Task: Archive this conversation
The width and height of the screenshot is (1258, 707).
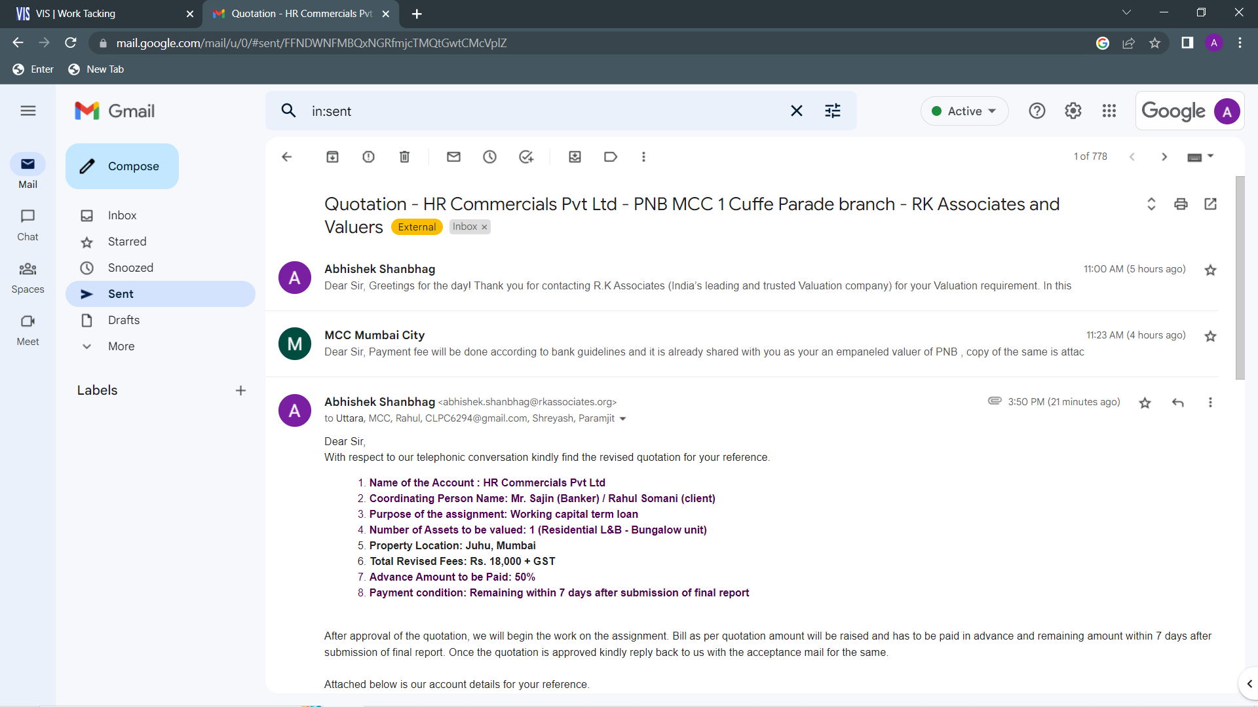Action: coord(332,156)
